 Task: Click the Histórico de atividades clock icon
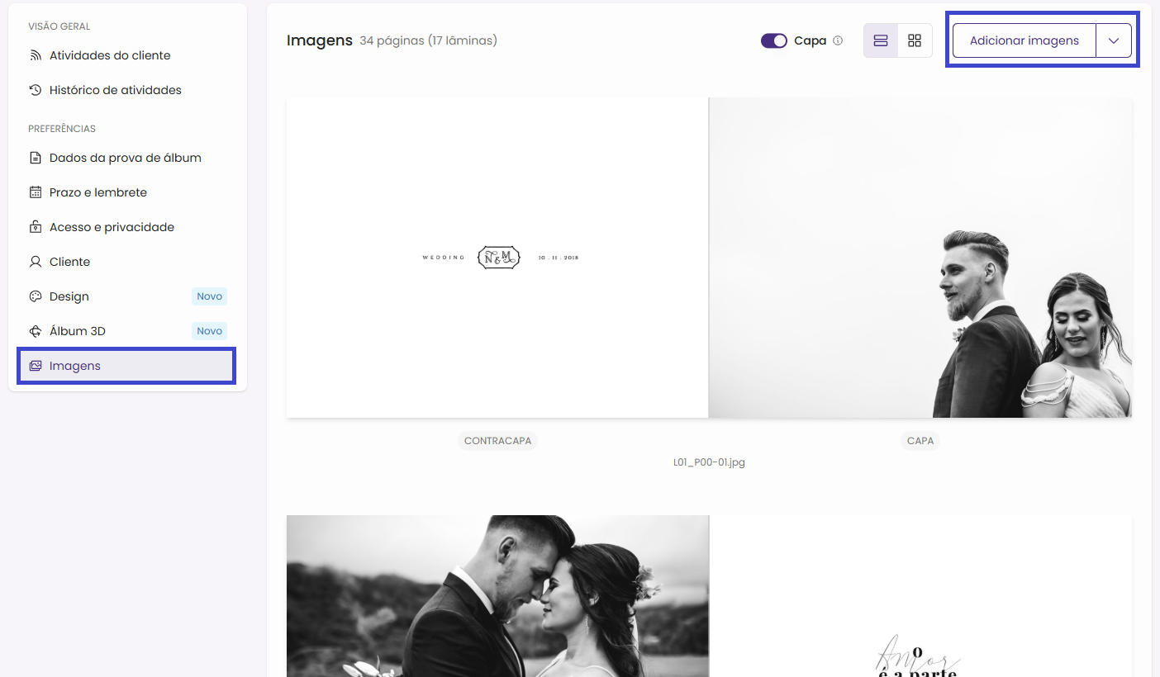coord(36,90)
